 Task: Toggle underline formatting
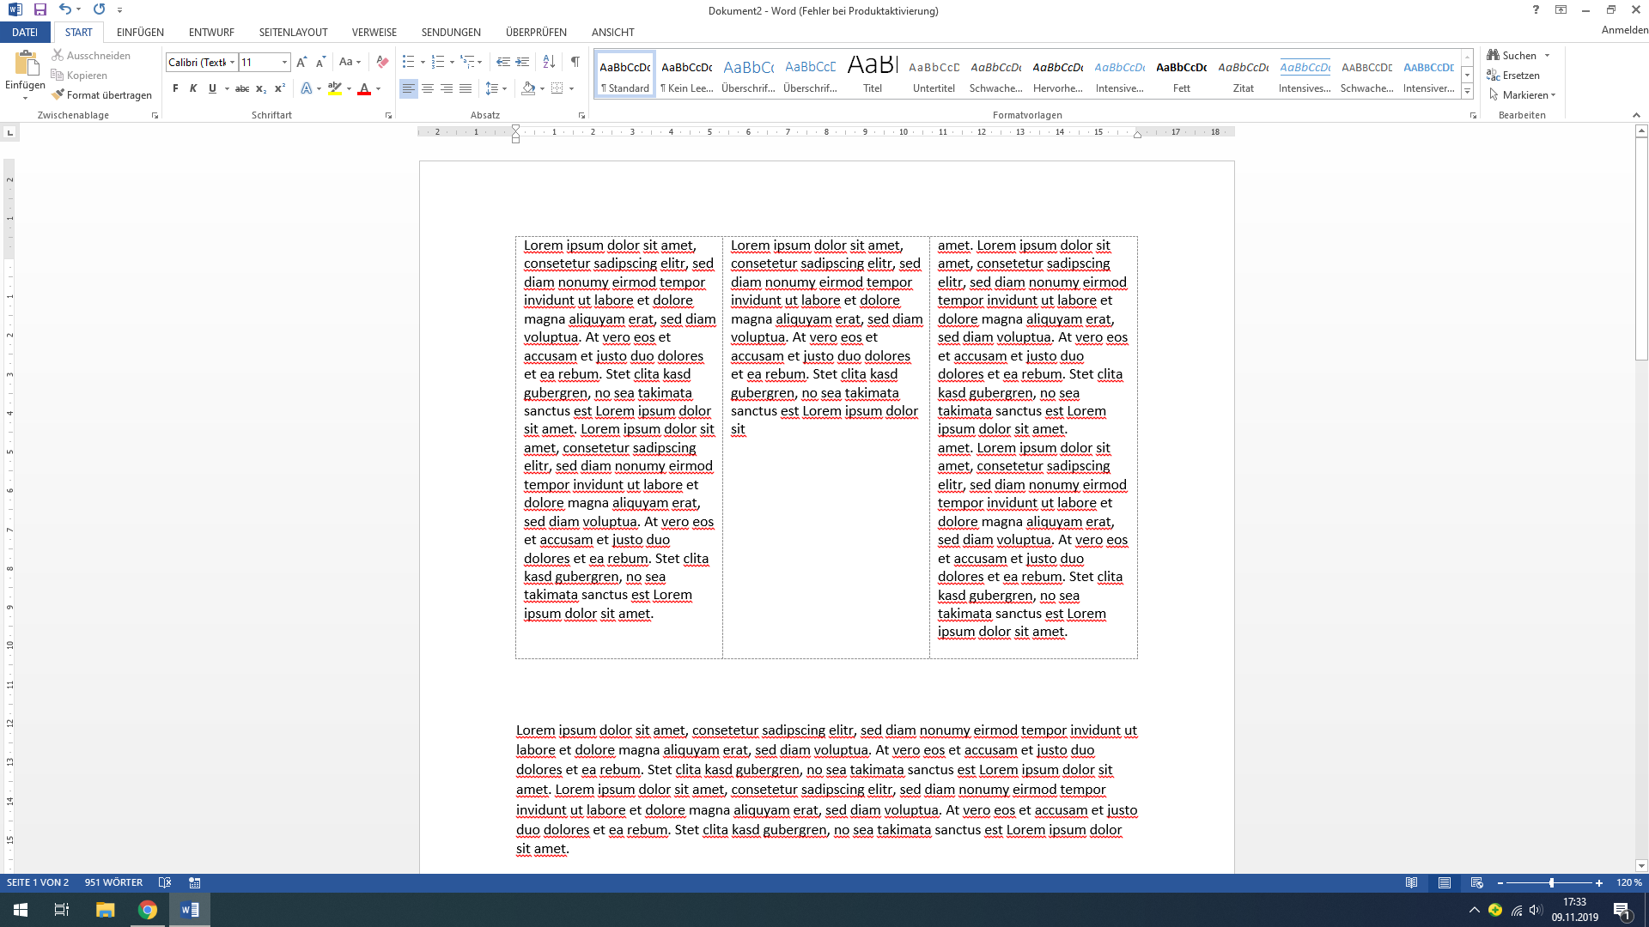(x=211, y=88)
